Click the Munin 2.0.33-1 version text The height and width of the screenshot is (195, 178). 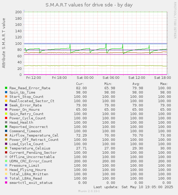click(x=89, y=191)
